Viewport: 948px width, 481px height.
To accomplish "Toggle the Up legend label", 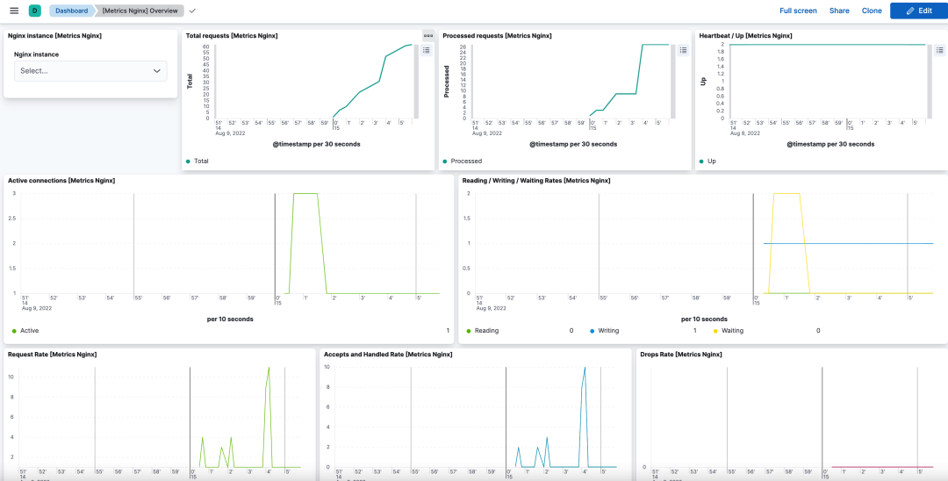I will [710, 162].
